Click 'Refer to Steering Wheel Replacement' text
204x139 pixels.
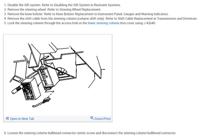click(x=74, y=10)
